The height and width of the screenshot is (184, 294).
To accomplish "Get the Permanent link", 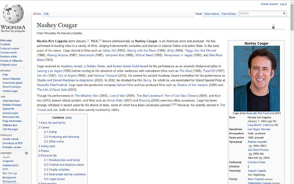I will (x=11, y=117).
